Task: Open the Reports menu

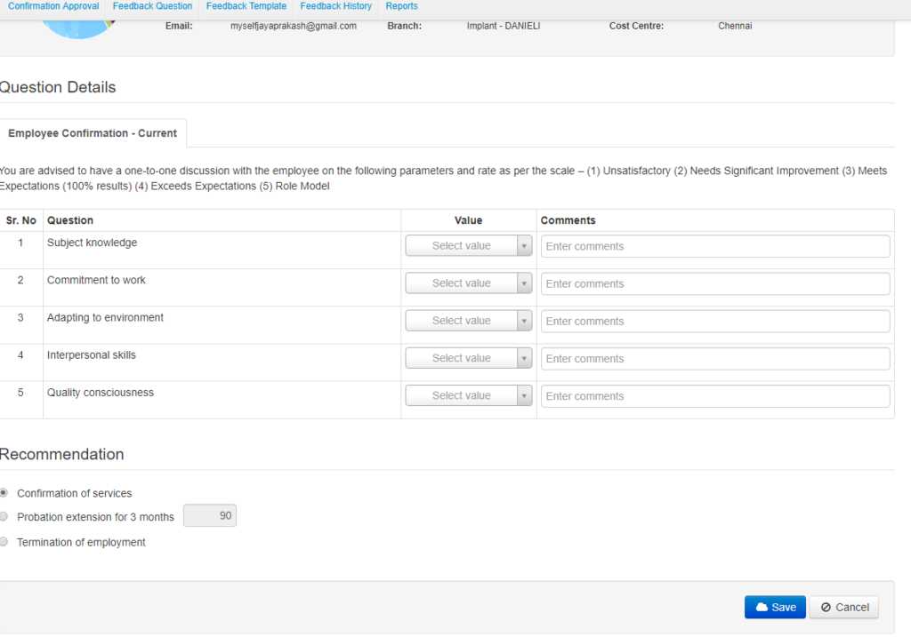Action: pos(401,6)
